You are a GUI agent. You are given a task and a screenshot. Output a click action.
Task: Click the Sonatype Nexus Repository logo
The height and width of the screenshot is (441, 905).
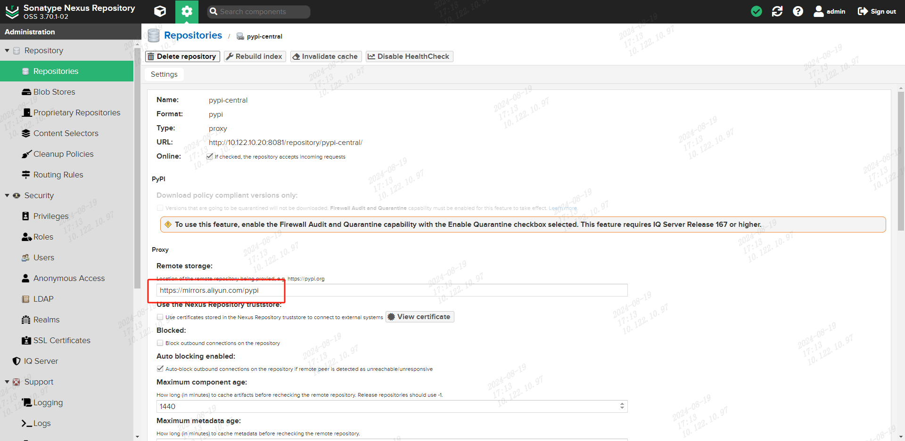[x=12, y=11]
